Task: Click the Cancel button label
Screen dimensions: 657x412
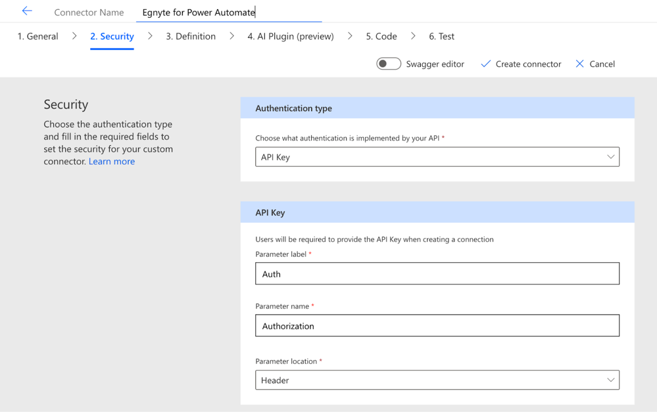Action: (x=602, y=64)
